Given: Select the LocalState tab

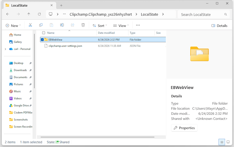Looking at the screenshot, I should tap(30, 5).
